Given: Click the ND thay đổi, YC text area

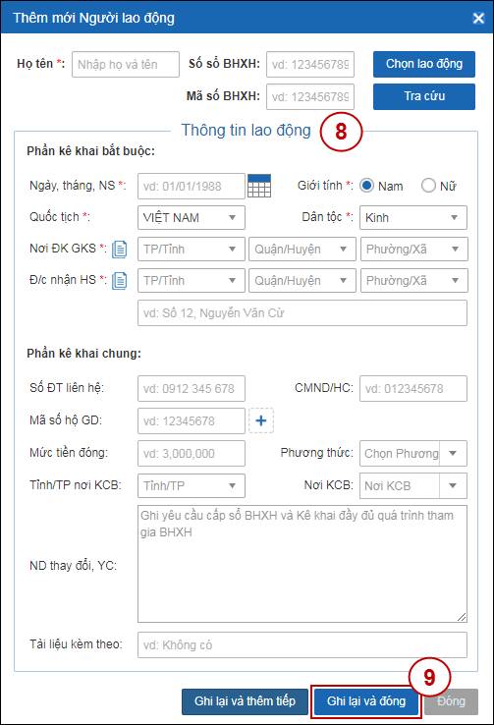Looking at the screenshot, I should [x=302, y=564].
